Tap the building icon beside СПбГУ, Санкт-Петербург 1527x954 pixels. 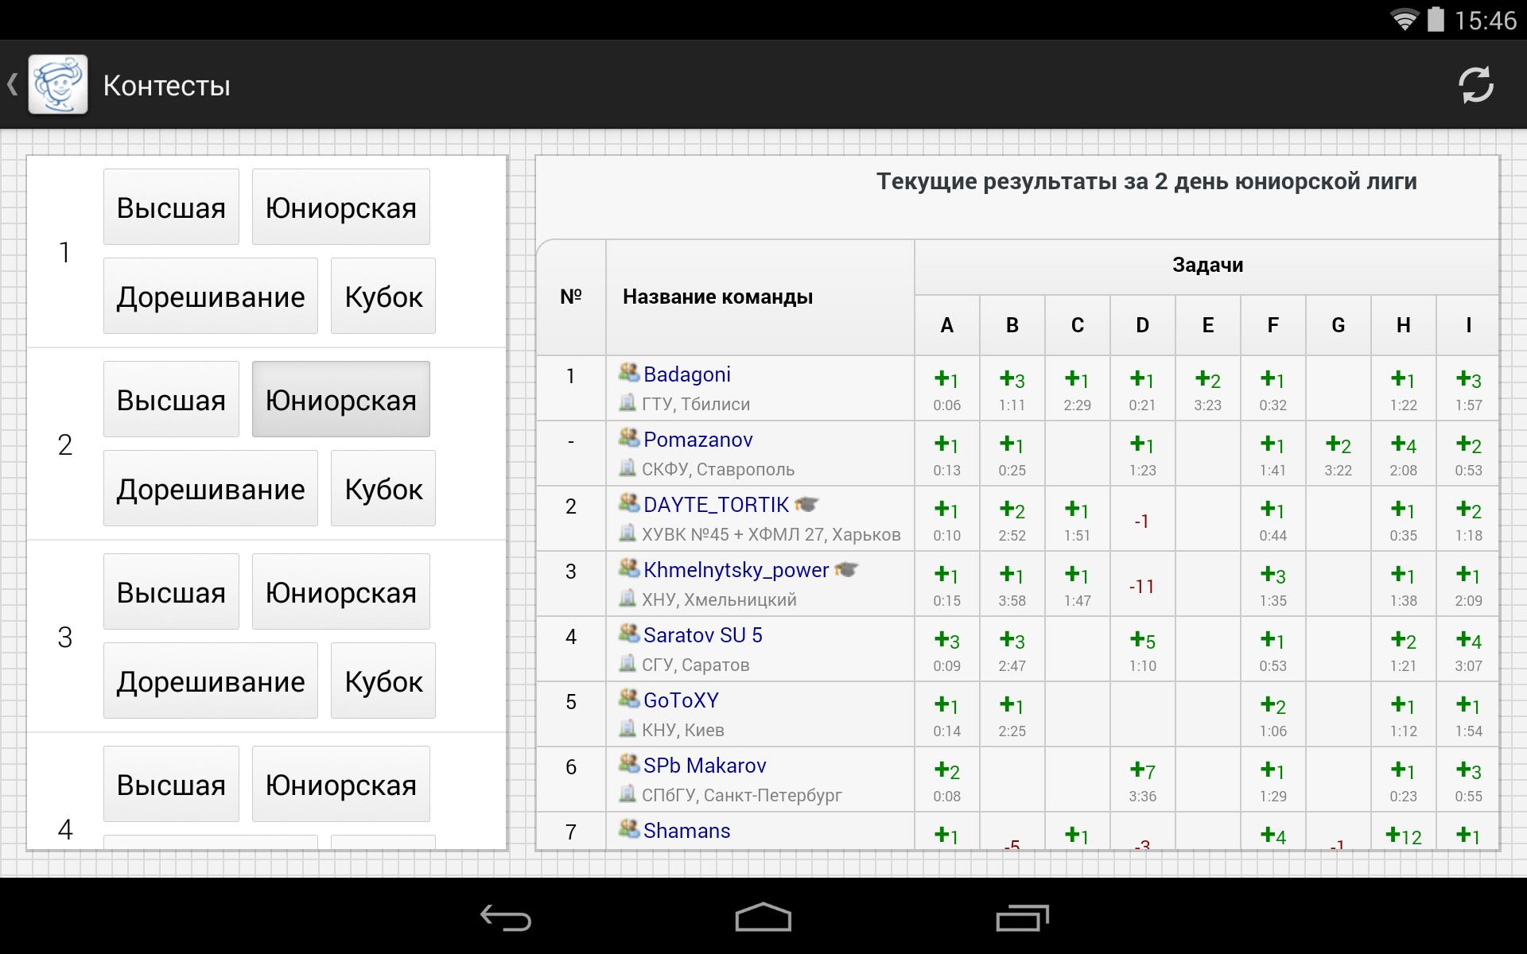click(x=628, y=794)
